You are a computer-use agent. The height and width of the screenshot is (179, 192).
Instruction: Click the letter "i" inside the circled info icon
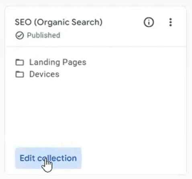[149, 22]
